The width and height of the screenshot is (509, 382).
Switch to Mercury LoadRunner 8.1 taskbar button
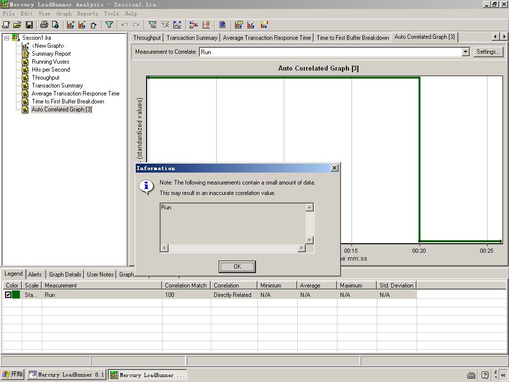click(x=67, y=375)
